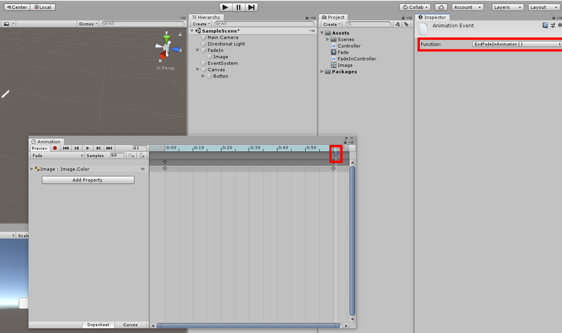Click the scene effects image icon

(x=7, y=24)
